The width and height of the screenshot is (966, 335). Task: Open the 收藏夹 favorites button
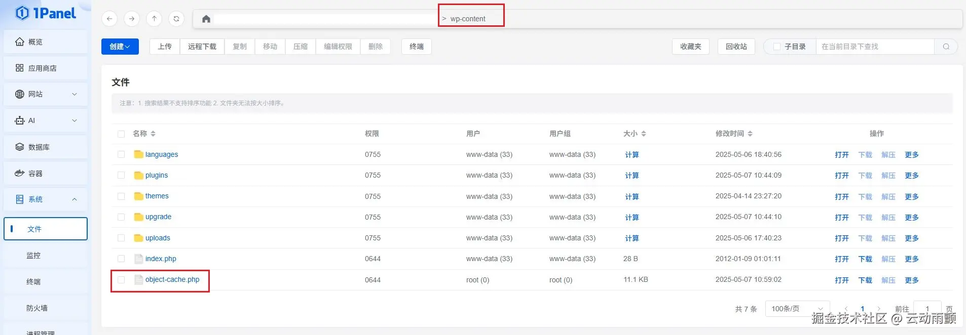coord(691,47)
